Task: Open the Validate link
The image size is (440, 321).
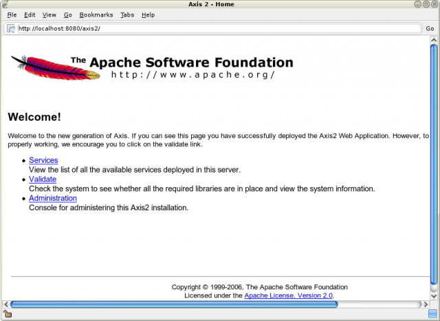Action: tap(43, 179)
